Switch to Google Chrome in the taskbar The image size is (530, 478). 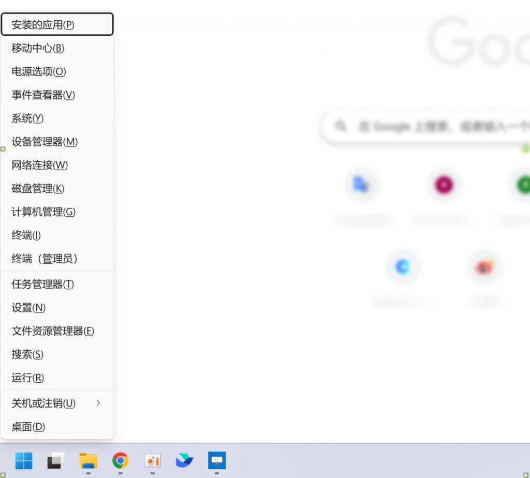tap(120, 460)
